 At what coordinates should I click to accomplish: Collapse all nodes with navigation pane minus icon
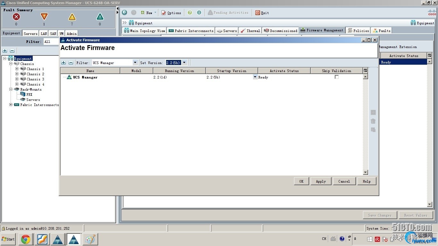pyautogui.click(x=12, y=51)
